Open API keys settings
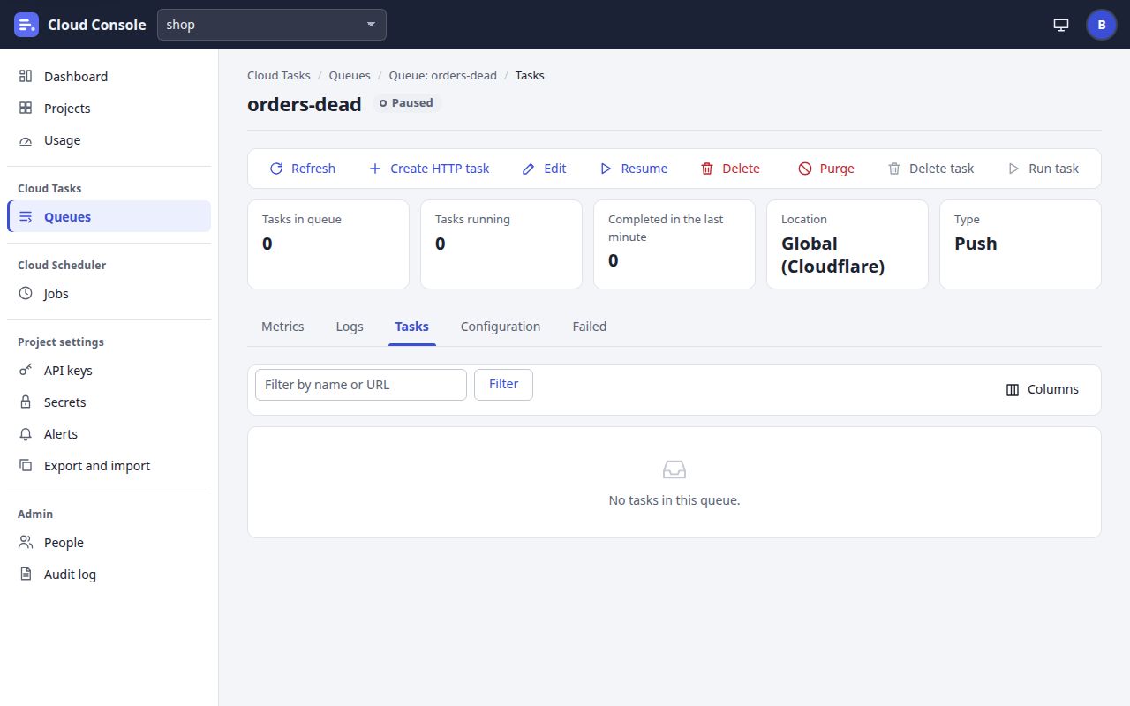This screenshot has height=706, width=1130. [109, 371]
